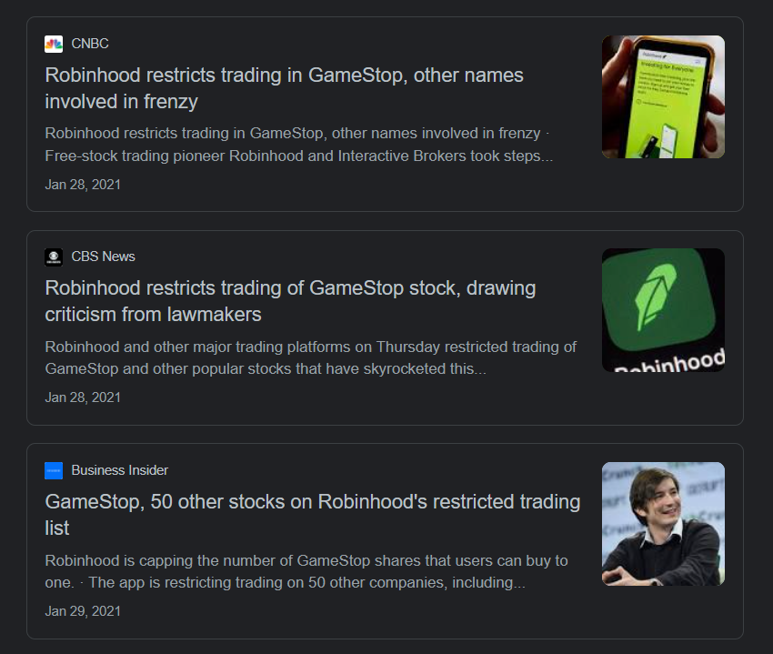Open the CNBC GameStop trading restriction headline
Screen dimensions: 773x654
[284, 87]
